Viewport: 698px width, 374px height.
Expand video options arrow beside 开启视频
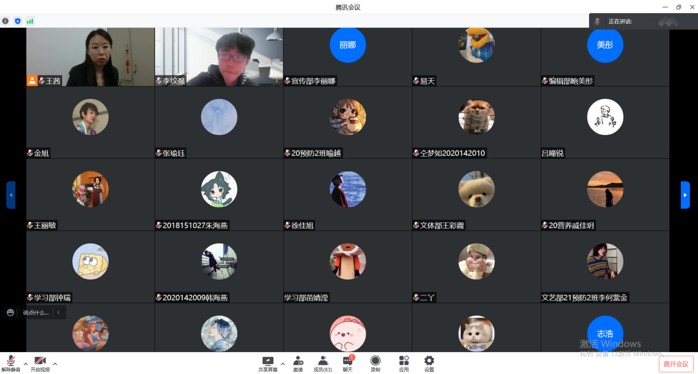click(55, 364)
